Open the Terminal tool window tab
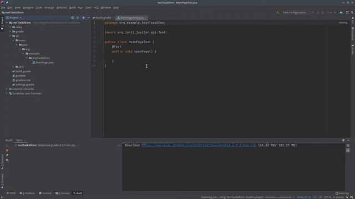 45,193
